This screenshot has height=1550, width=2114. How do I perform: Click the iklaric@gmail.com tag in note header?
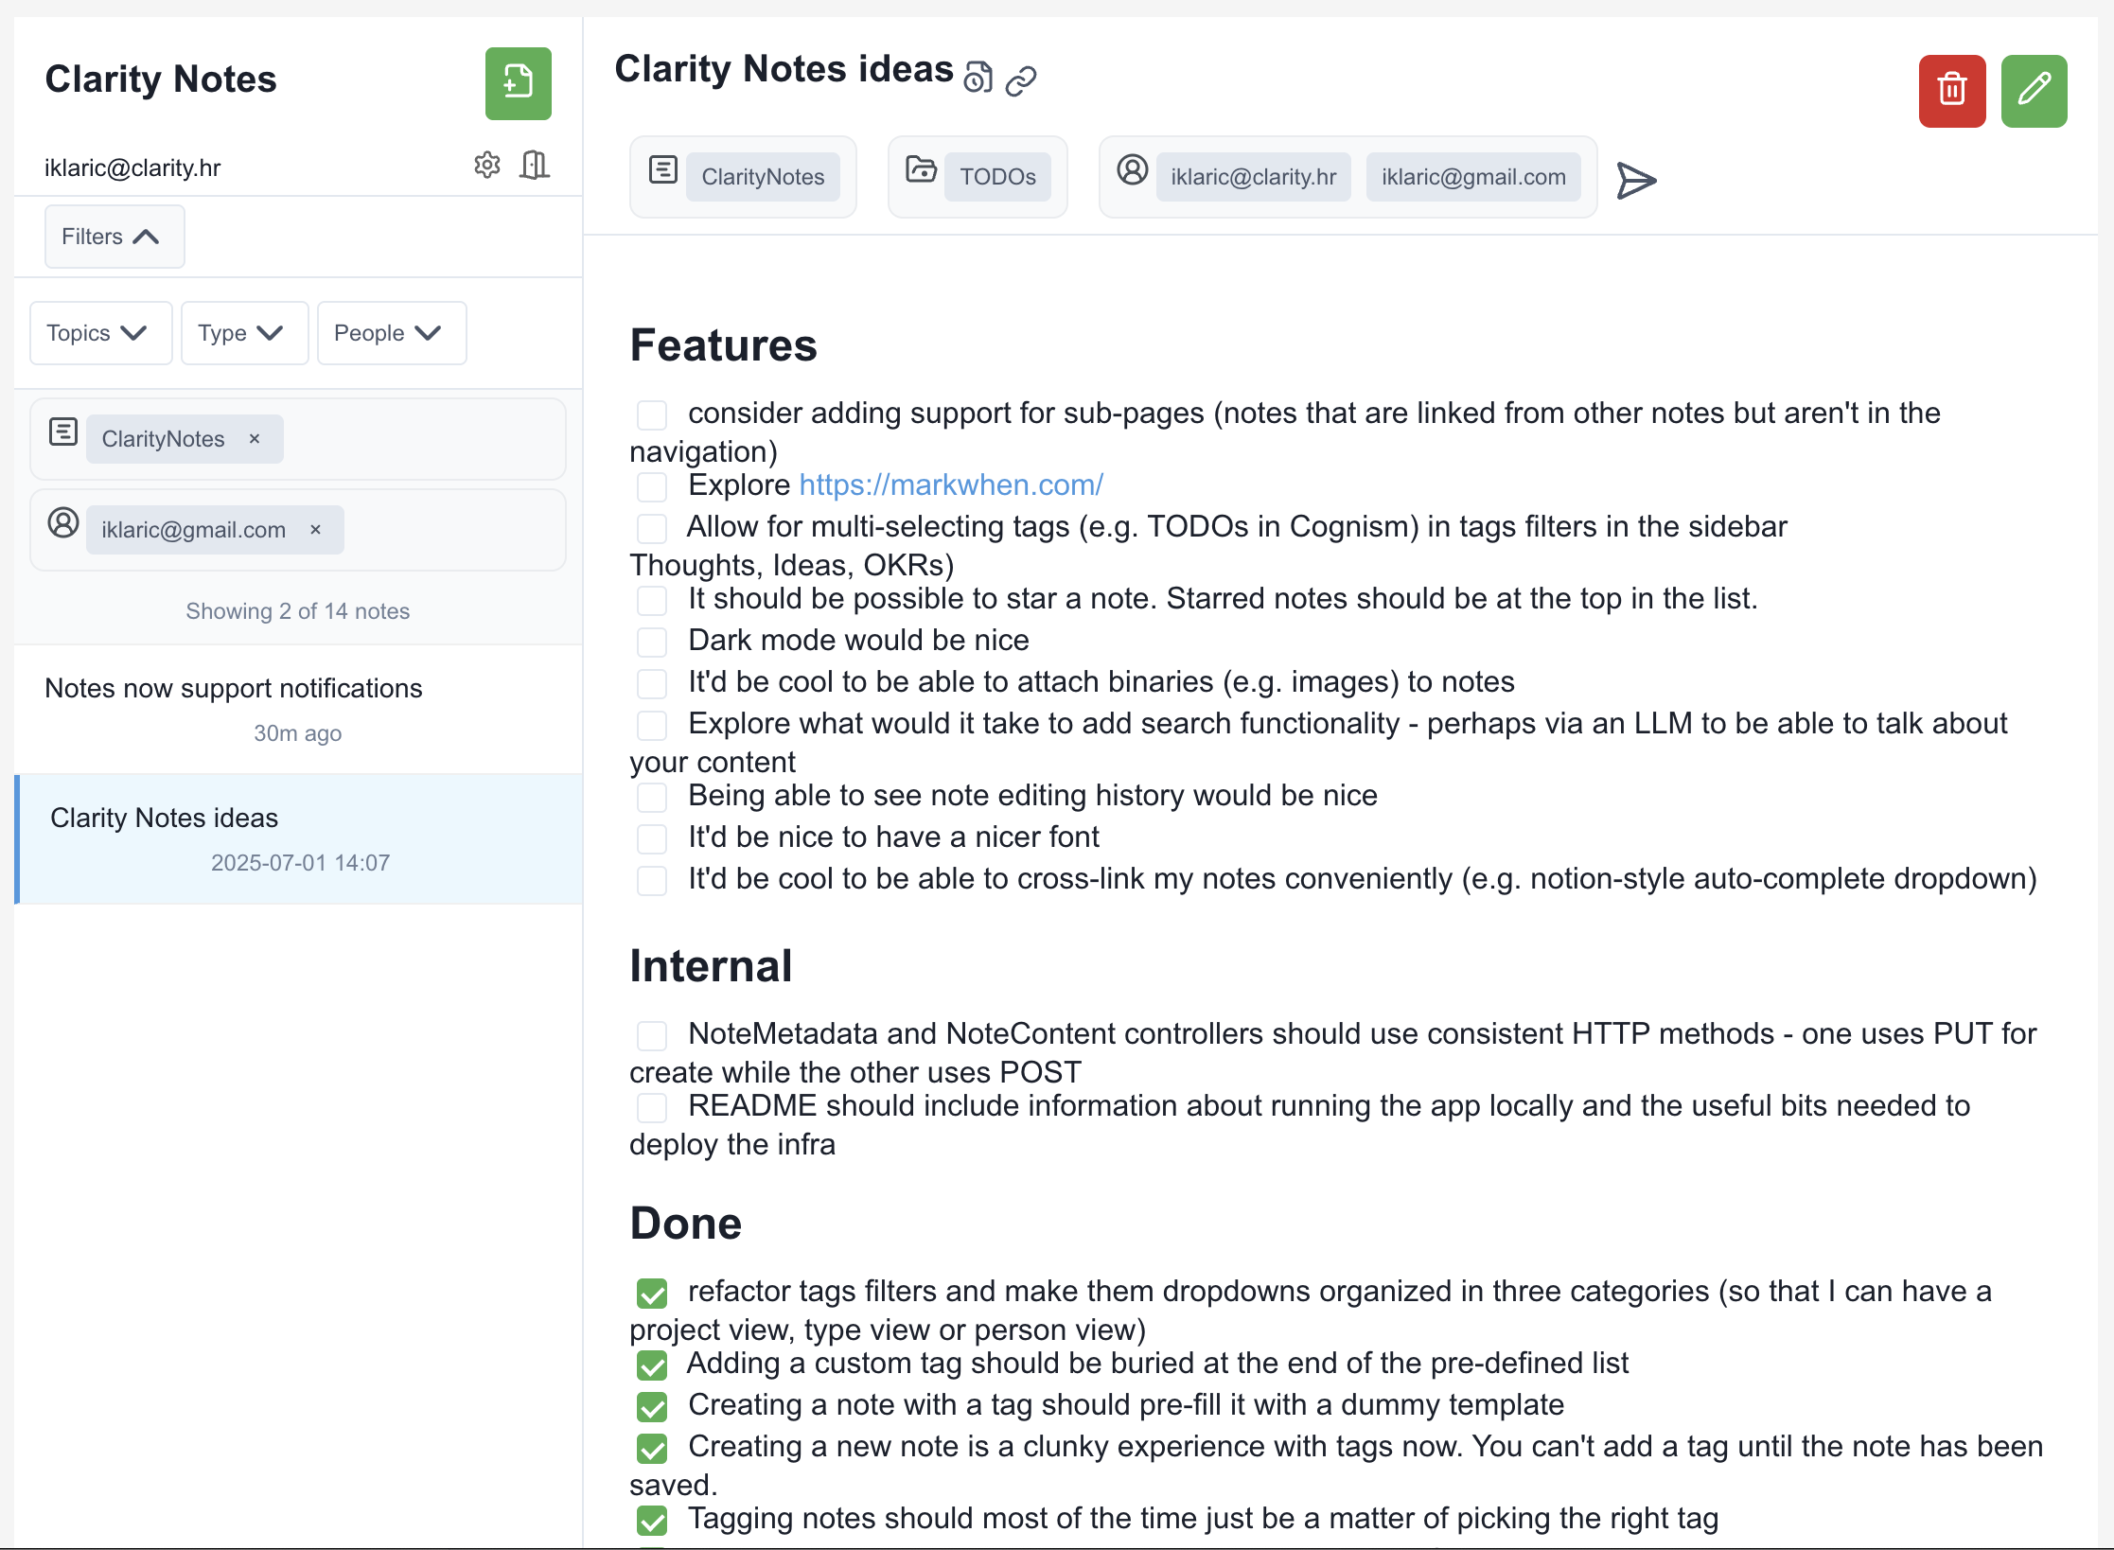click(x=1473, y=177)
